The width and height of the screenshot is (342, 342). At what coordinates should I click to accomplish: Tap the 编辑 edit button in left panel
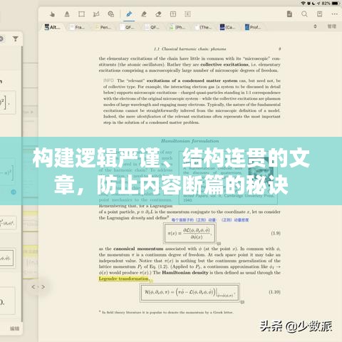click(x=15, y=328)
